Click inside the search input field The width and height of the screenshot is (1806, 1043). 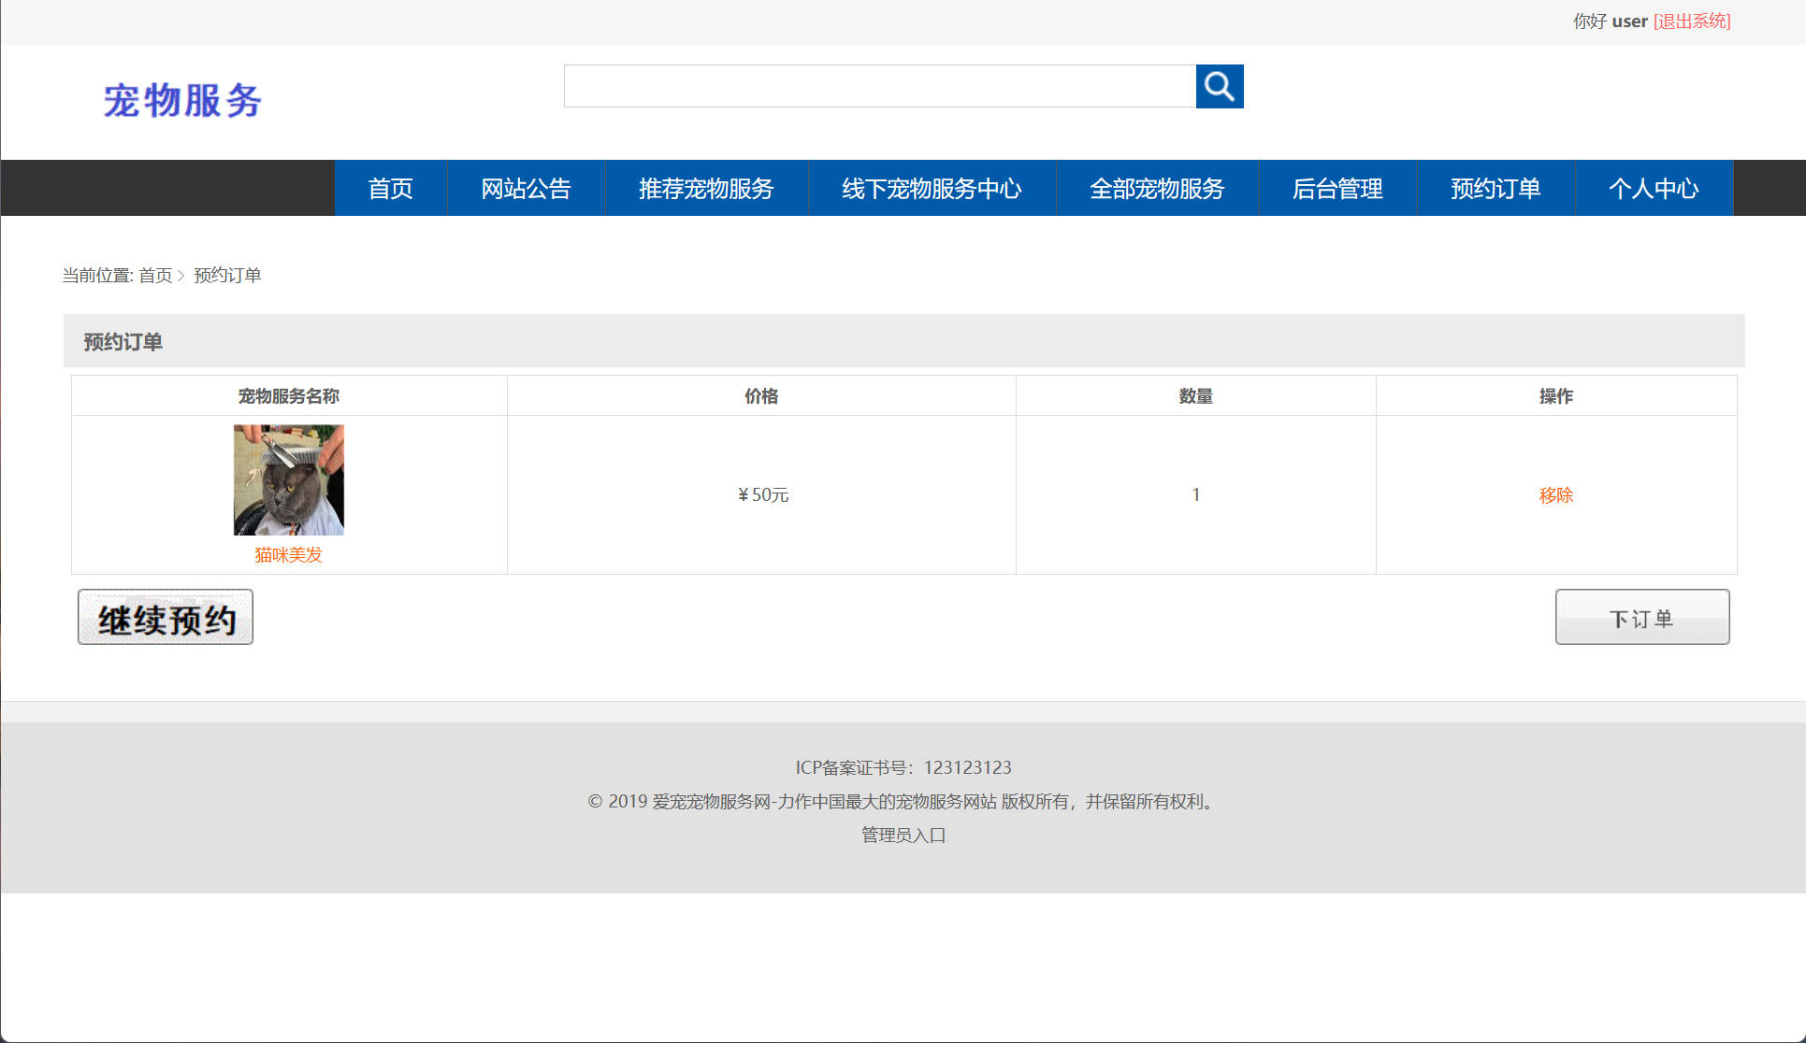coord(879,86)
